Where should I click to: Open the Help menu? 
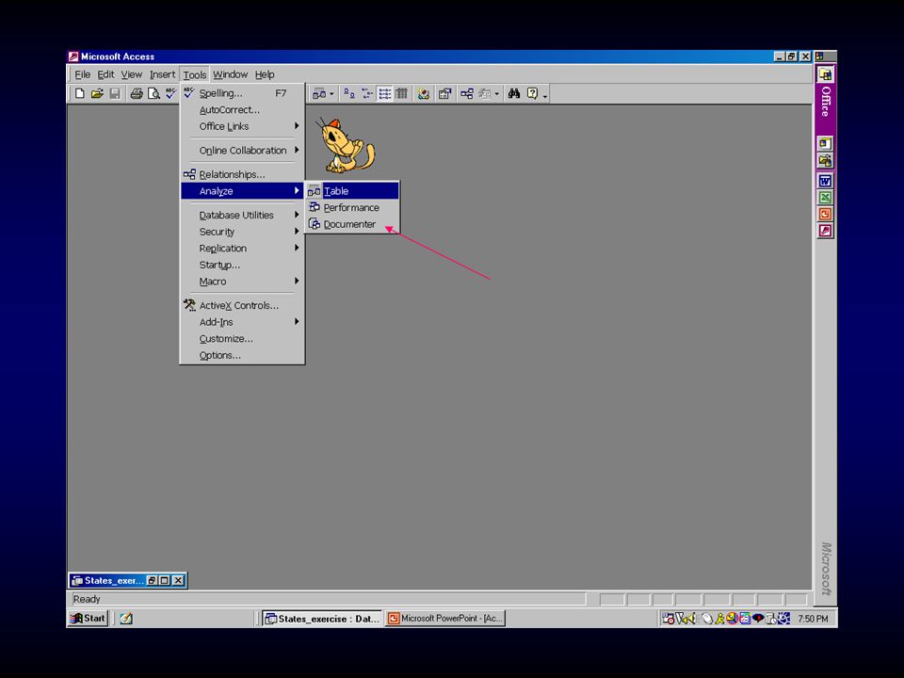click(265, 74)
